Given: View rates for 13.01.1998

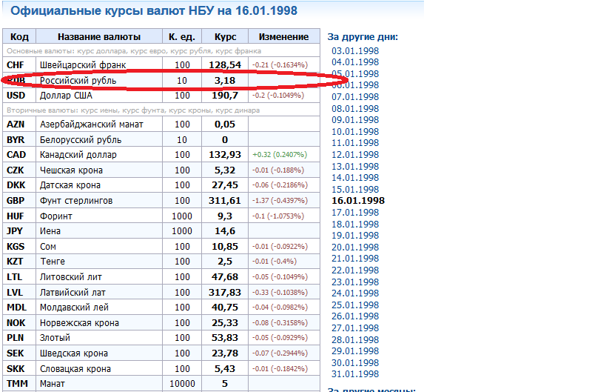Looking at the screenshot, I should point(355,166).
